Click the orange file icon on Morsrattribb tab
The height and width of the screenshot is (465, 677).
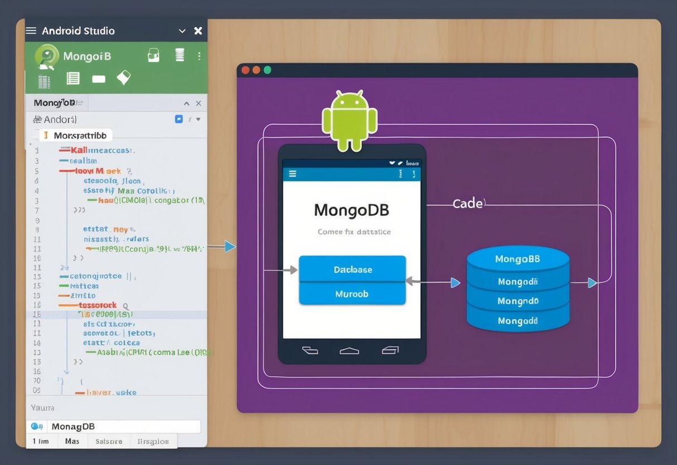click(x=46, y=135)
